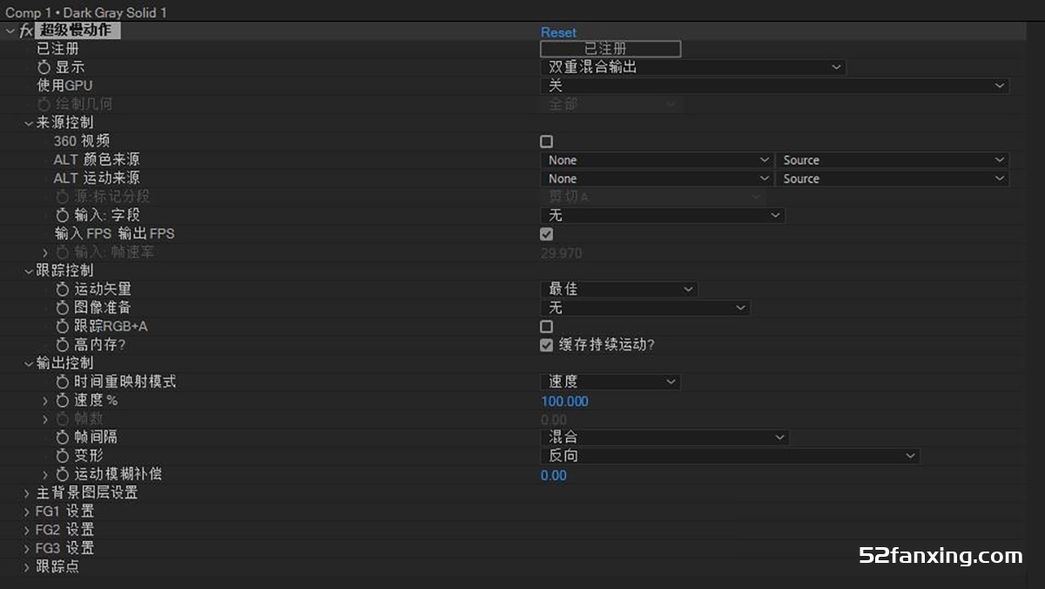Enable keyframing stopwatch for 运动矢量
1045x589 pixels.
pyautogui.click(x=63, y=289)
